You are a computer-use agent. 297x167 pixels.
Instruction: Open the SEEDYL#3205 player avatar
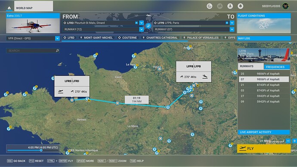click(285, 6)
